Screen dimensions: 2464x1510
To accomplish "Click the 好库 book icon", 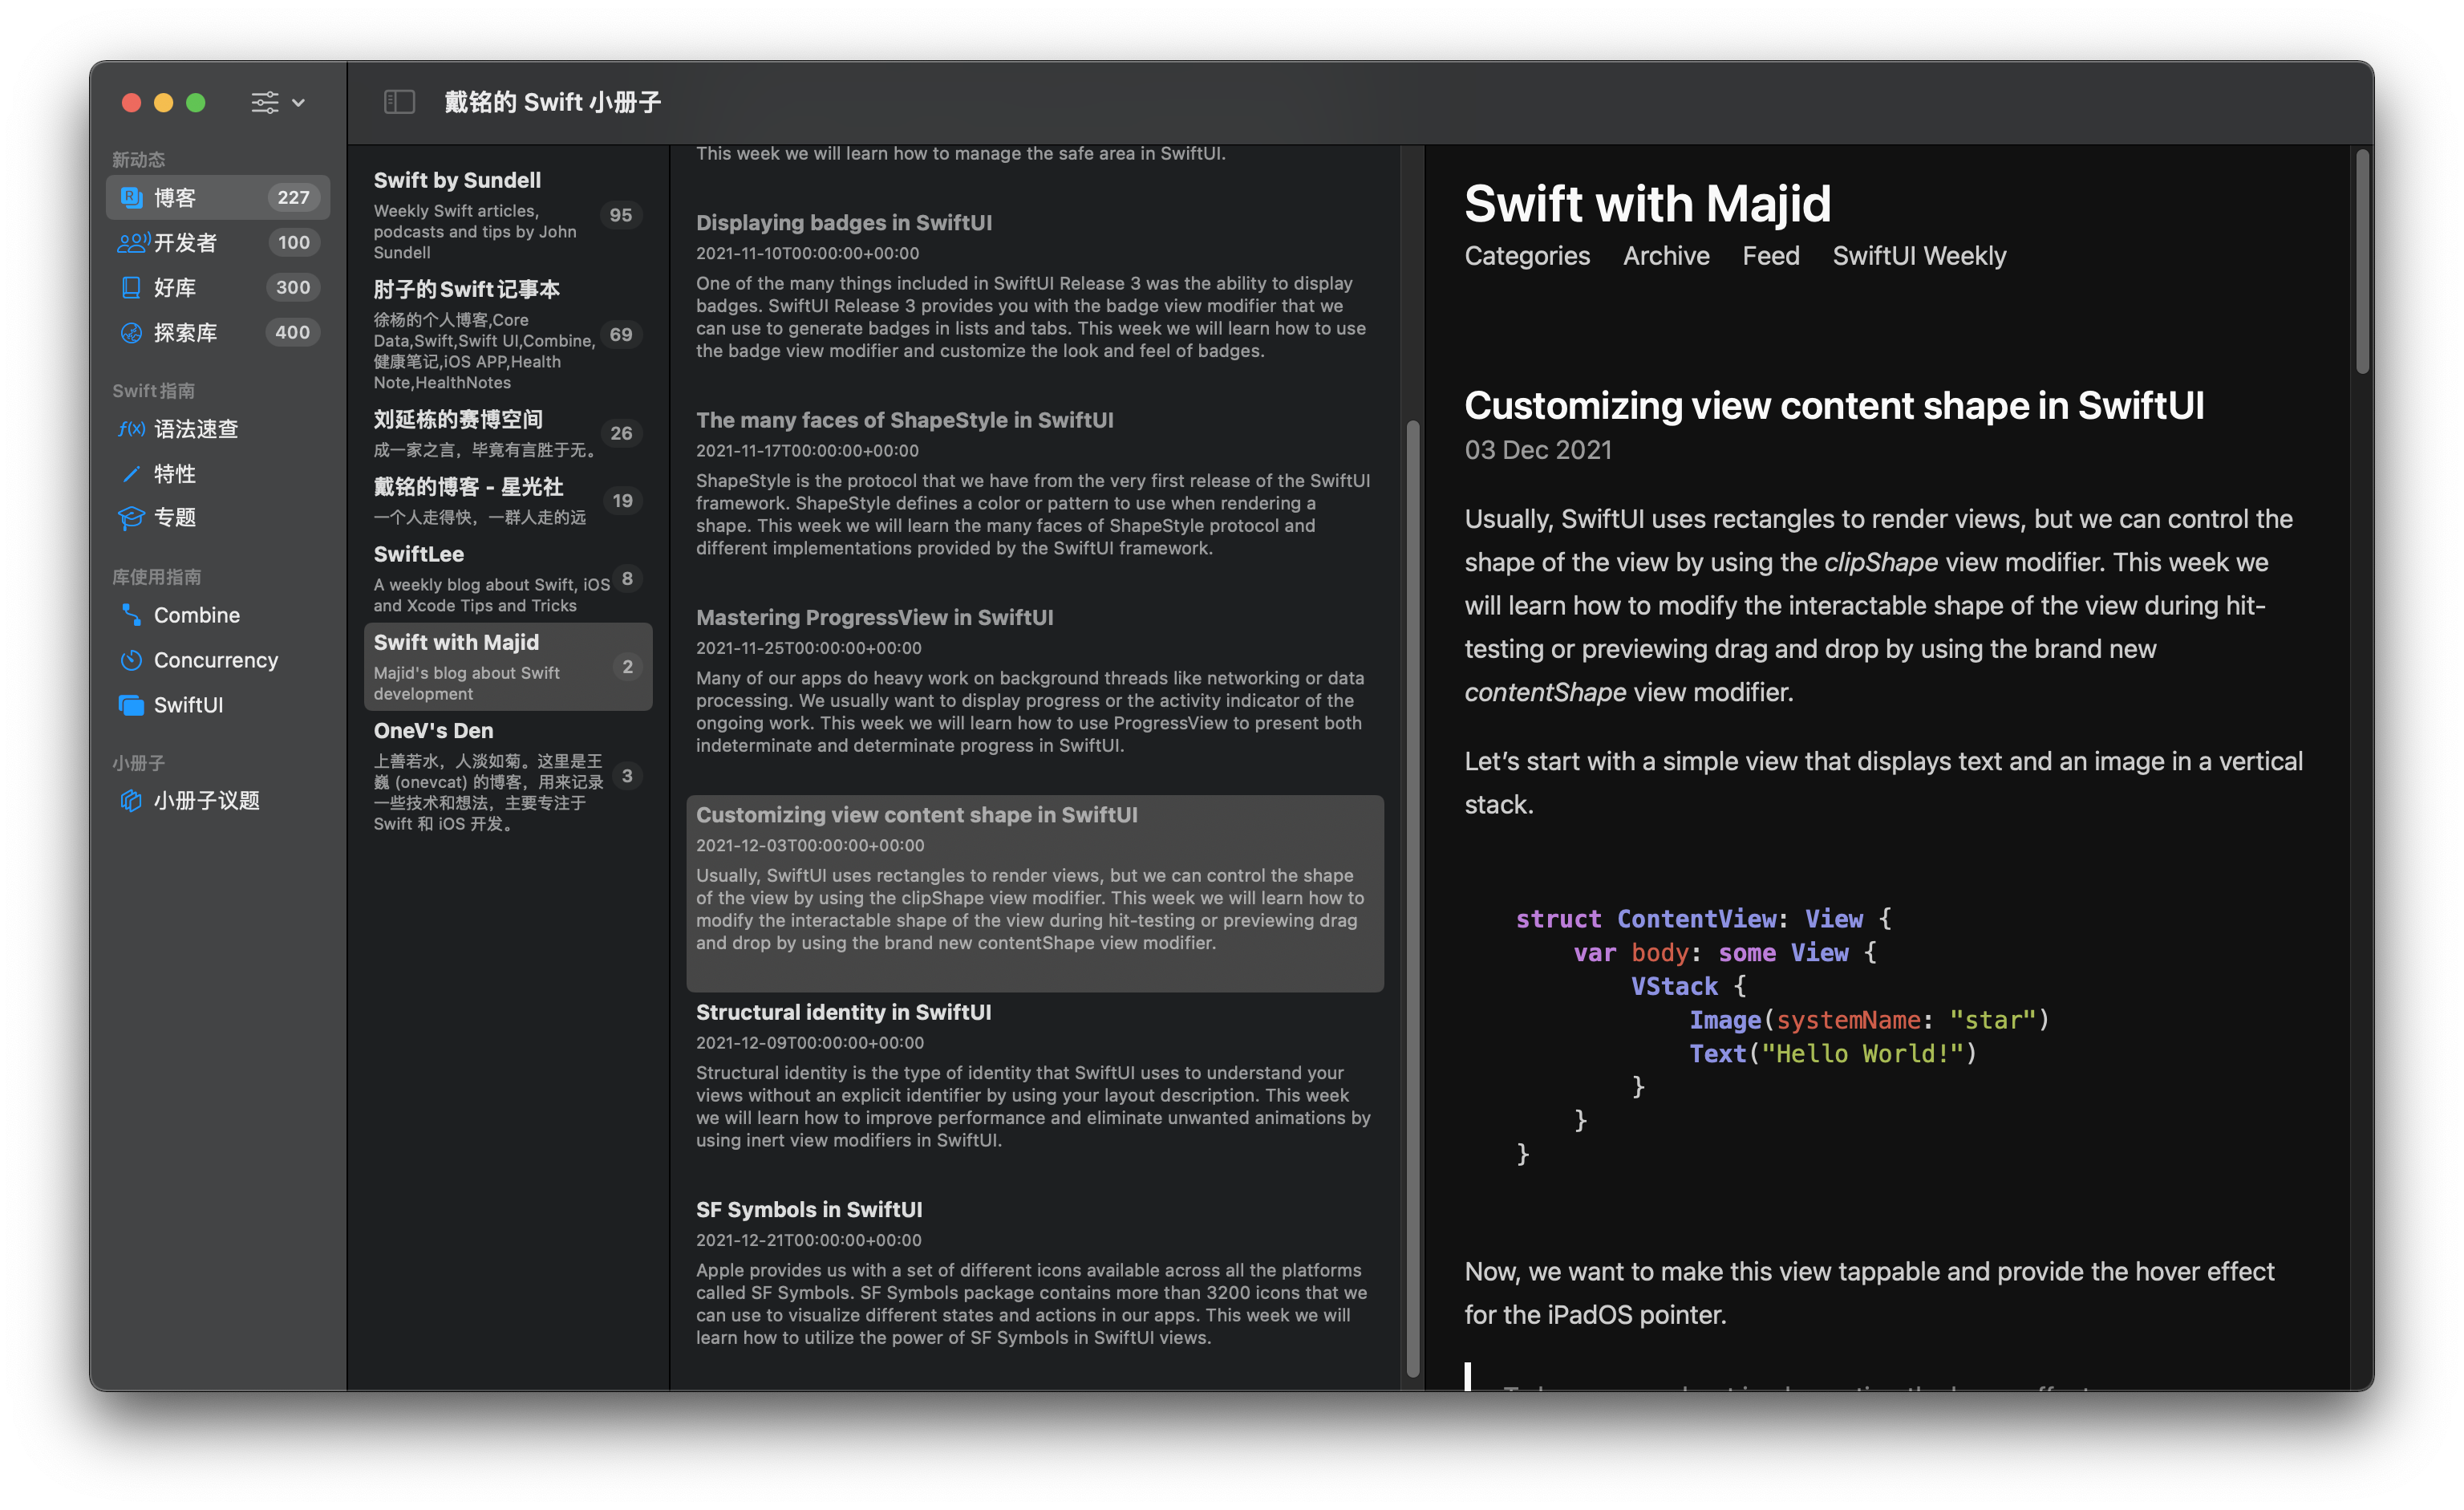I will click(x=131, y=287).
